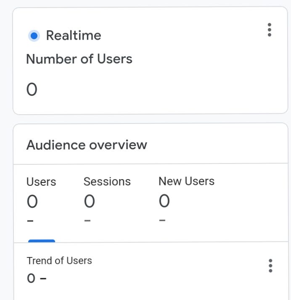Viewport: 291px width, 300px height.
Task: Click the Users count value under Audience overview
Action: [x=32, y=201]
